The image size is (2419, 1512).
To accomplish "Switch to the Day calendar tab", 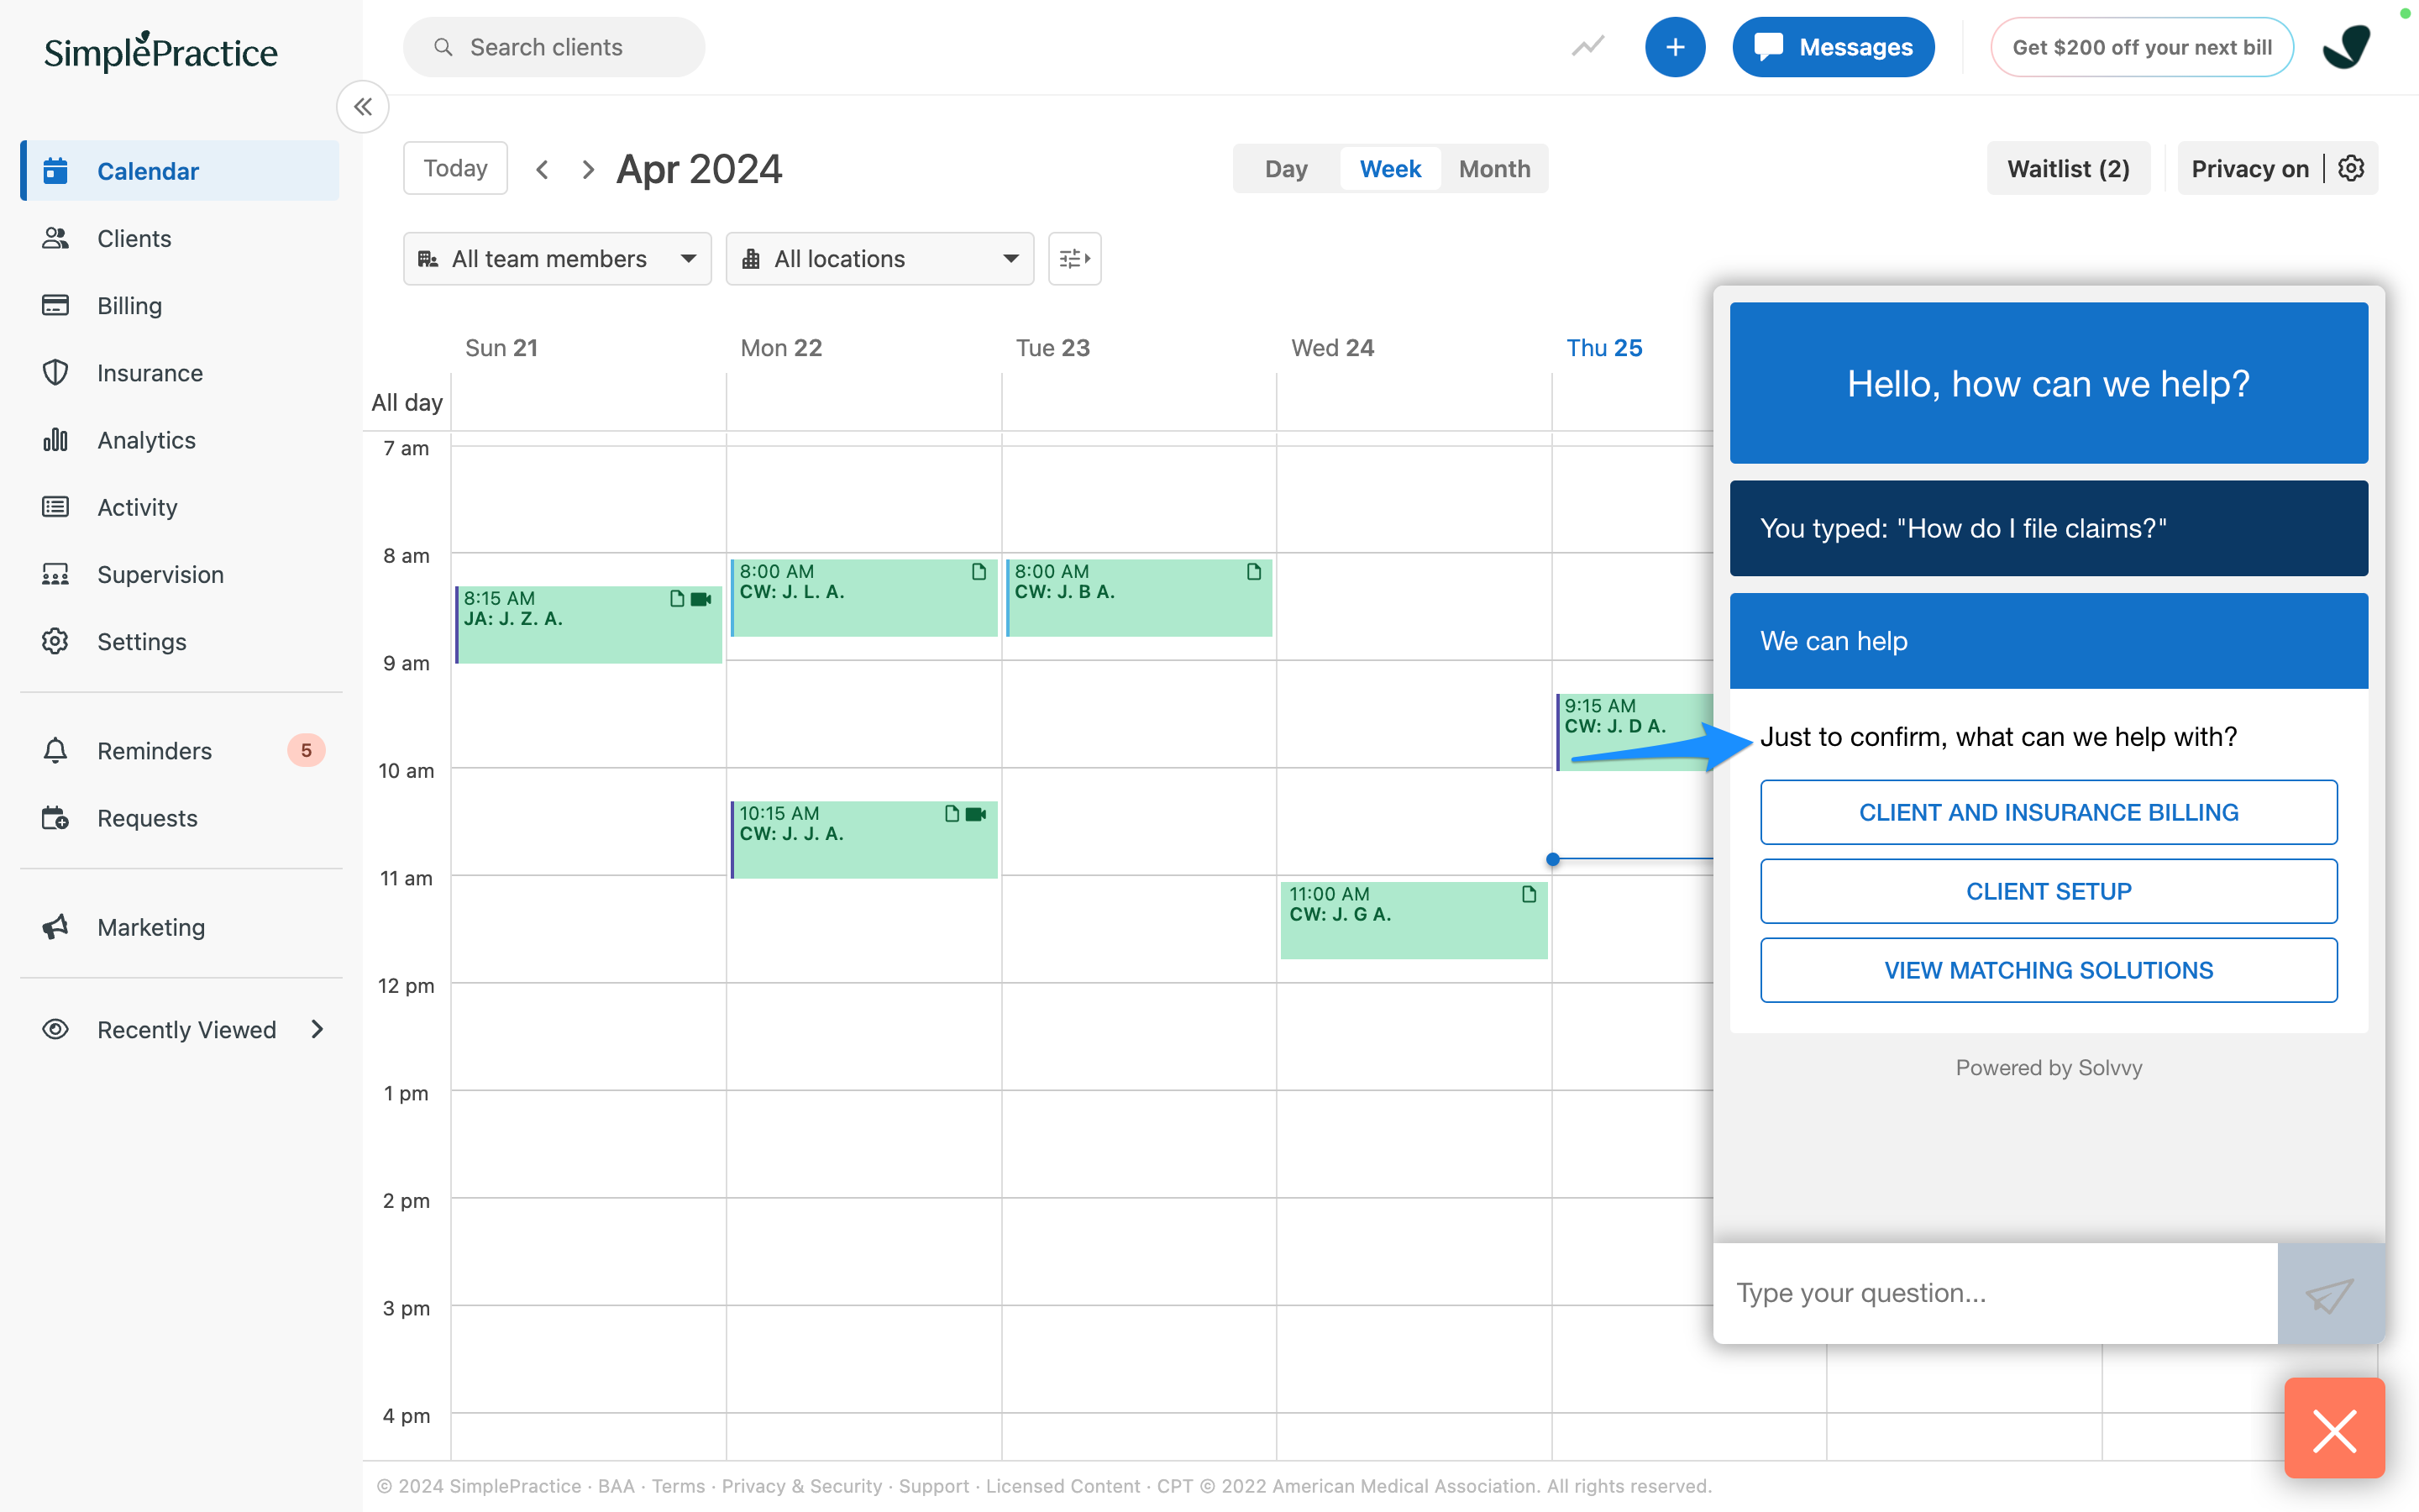I will (1287, 167).
